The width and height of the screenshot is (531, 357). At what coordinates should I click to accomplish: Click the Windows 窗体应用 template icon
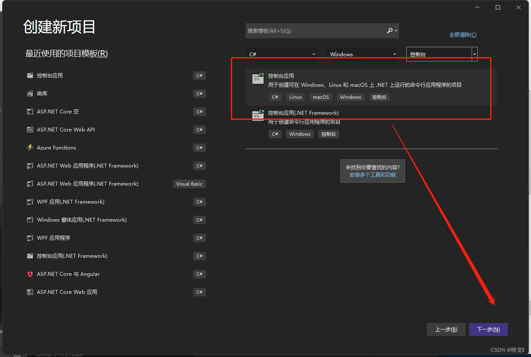[30, 220]
